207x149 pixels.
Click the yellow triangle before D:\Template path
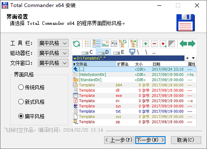[x=75, y=58]
